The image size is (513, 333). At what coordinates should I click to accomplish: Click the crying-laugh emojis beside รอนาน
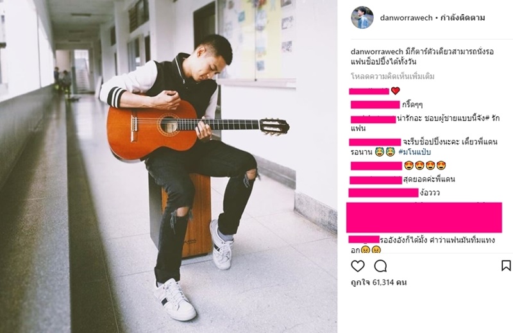tap(385, 152)
